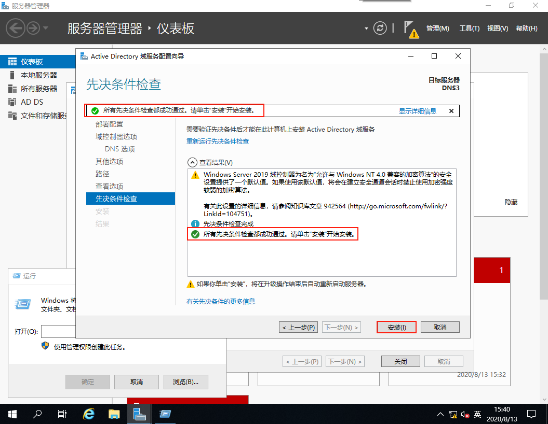Open the notifications flag with warning

point(411,30)
